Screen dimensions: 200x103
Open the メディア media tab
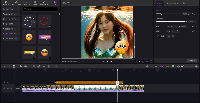[x=6, y=3]
